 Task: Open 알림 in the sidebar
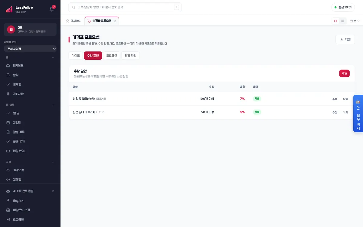click(x=30, y=75)
